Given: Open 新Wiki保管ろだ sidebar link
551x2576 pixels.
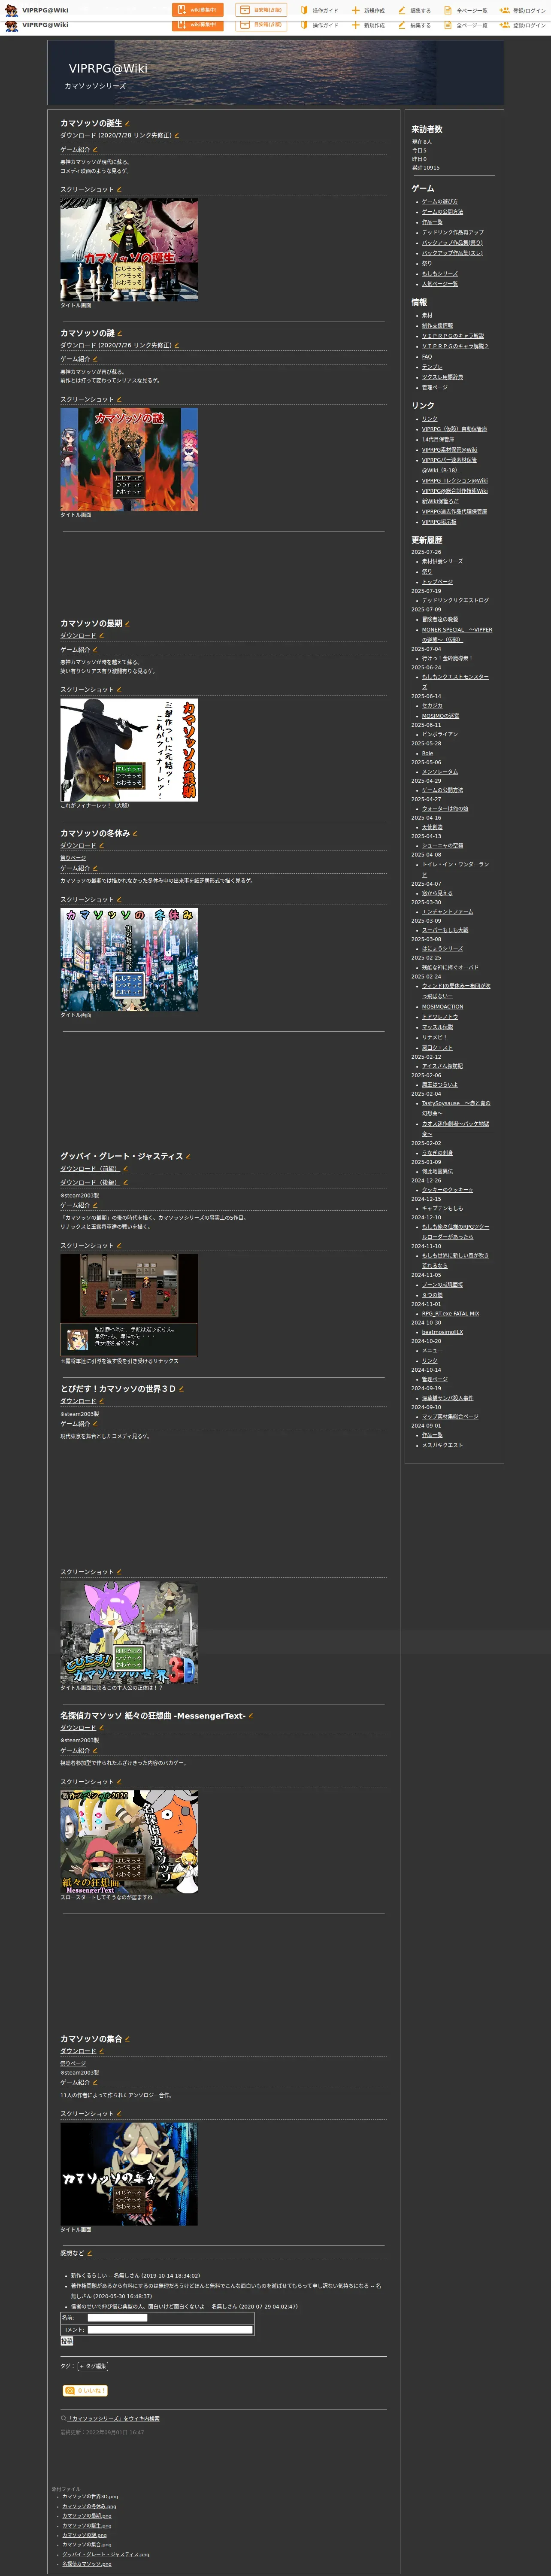Looking at the screenshot, I should [x=440, y=501].
